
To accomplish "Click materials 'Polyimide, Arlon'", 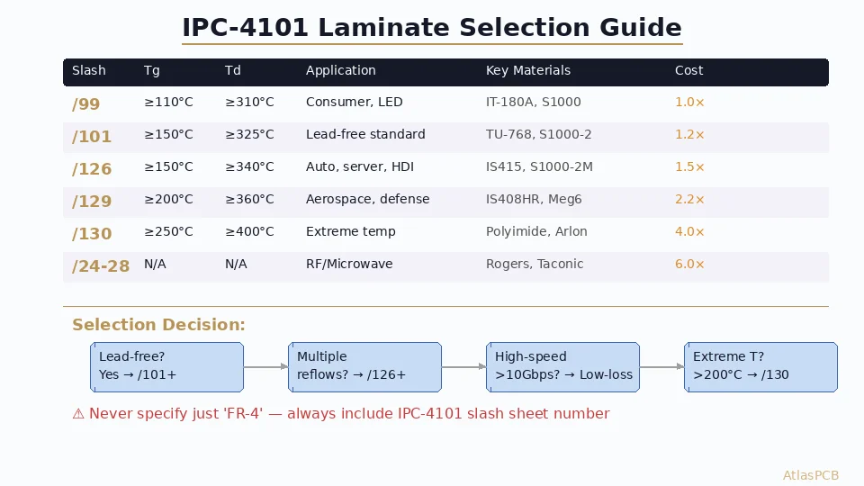I will click(x=536, y=231).
